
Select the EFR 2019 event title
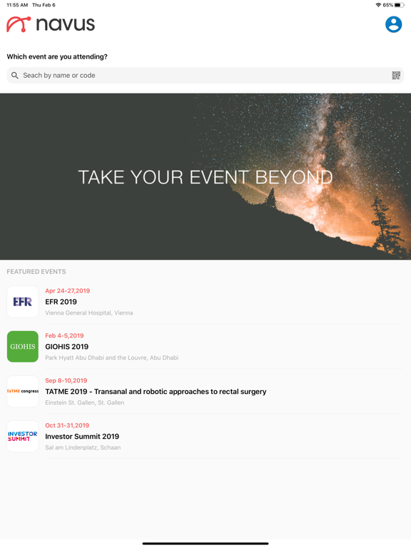click(61, 302)
